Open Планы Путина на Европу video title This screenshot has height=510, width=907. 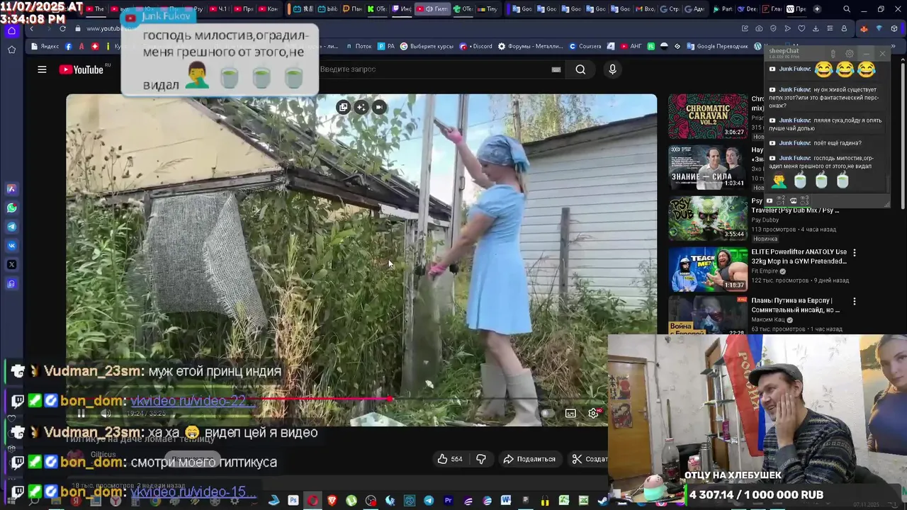coord(796,305)
